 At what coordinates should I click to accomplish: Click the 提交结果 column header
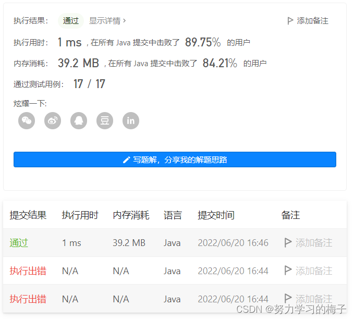coord(28,215)
